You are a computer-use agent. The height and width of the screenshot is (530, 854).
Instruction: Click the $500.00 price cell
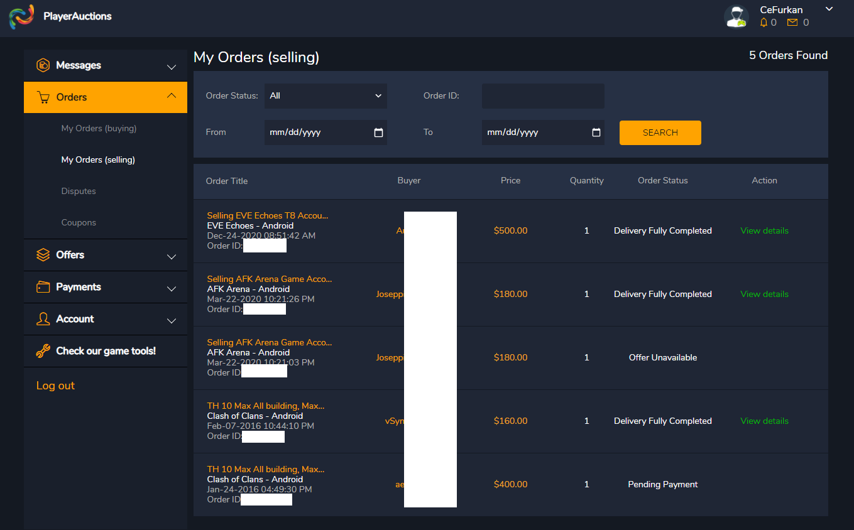pos(510,230)
